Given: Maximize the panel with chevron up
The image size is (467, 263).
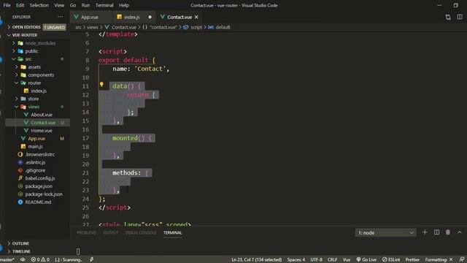Looking at the screenshot, I should [460, 232].
